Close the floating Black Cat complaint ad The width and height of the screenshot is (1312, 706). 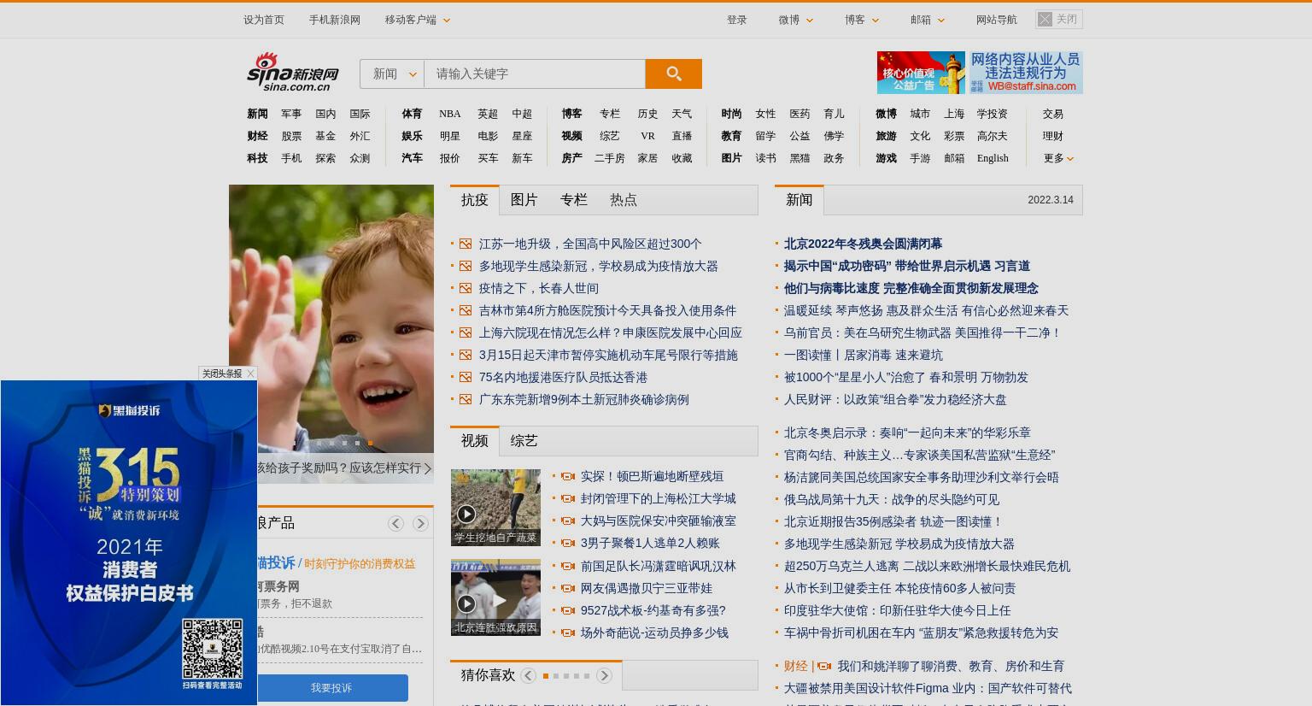tap(228, 374)
